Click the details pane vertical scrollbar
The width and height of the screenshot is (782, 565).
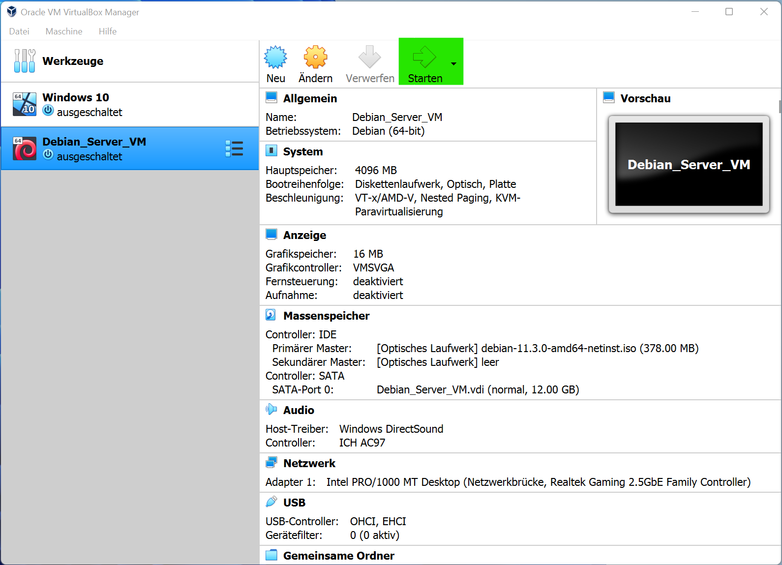[780, 107]
